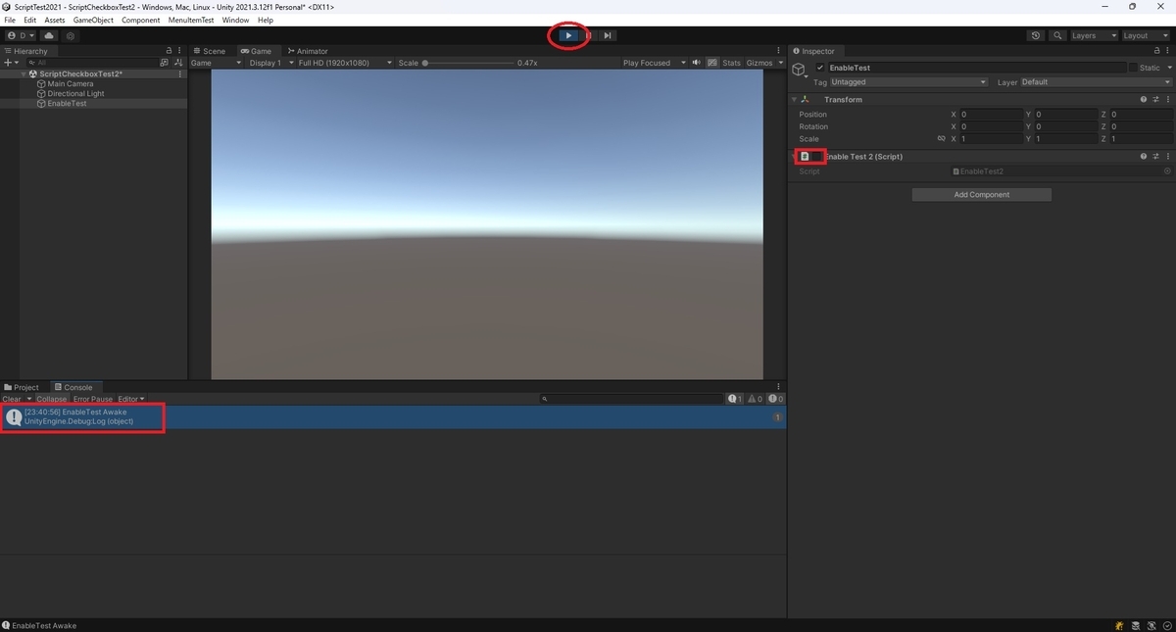Image resolution: width=1176 pixels, height=632 pixels.
Task: Click the Unity cloud services icon
Action: (48, 35)
